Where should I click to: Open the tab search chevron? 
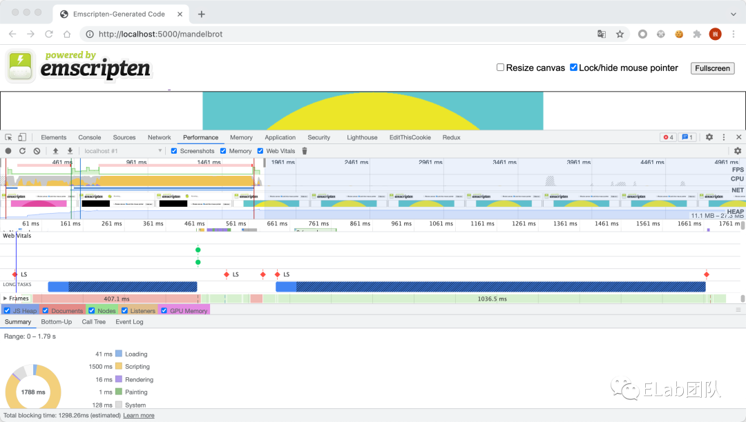(x=733, y=14)
